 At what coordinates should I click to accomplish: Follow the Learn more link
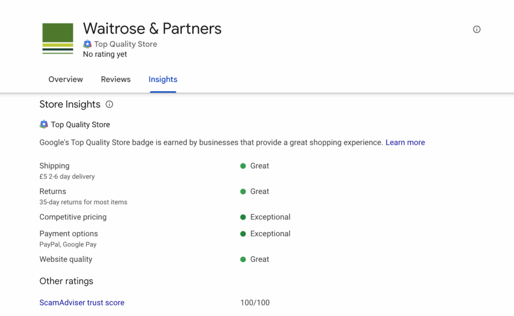pos(405,142)
